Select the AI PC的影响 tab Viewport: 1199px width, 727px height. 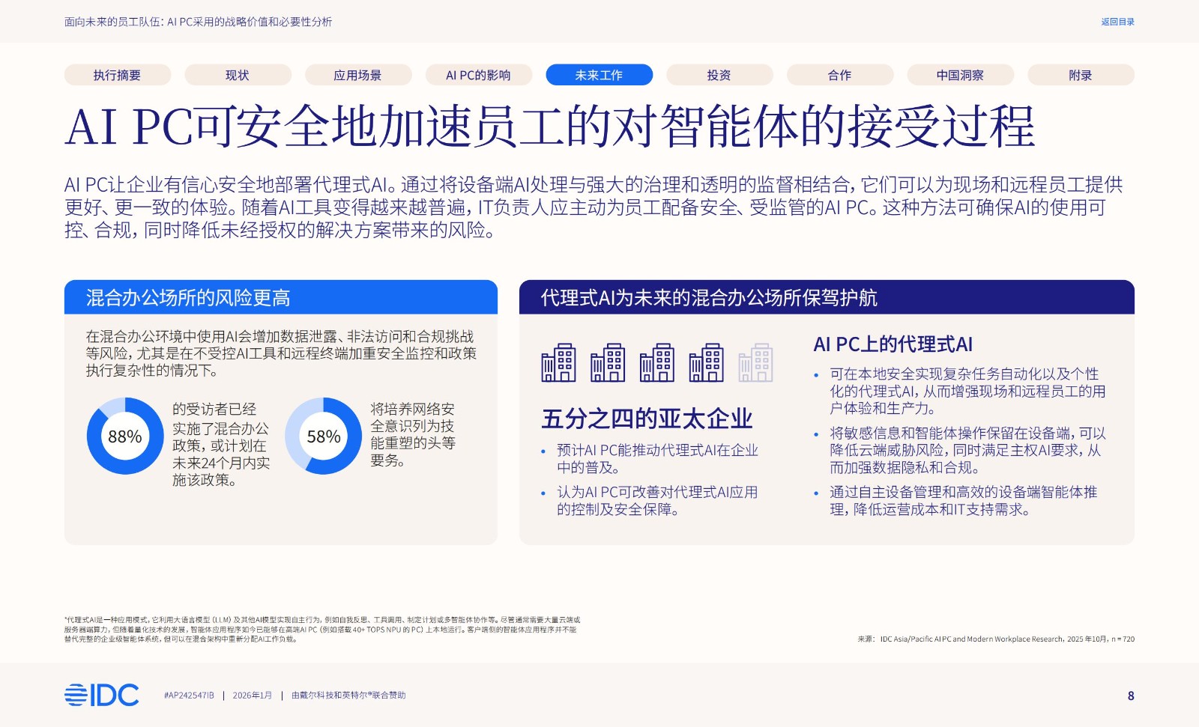pos(478,75)
